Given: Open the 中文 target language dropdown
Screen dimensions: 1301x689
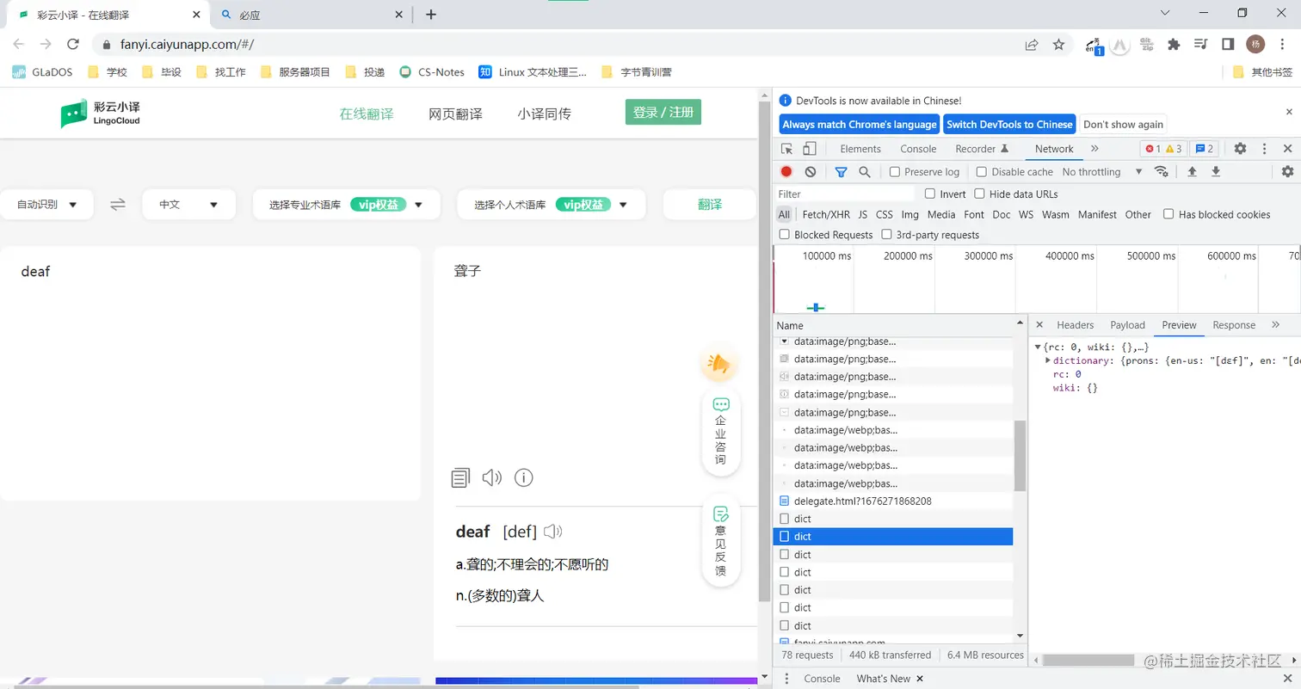Looking at the screenshot, I should point(188,205).
